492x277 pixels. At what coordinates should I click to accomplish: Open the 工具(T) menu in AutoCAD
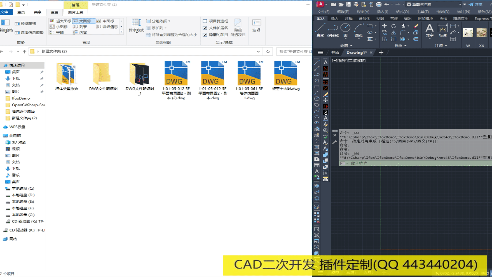pyautogui.click(x=423, y=12)
